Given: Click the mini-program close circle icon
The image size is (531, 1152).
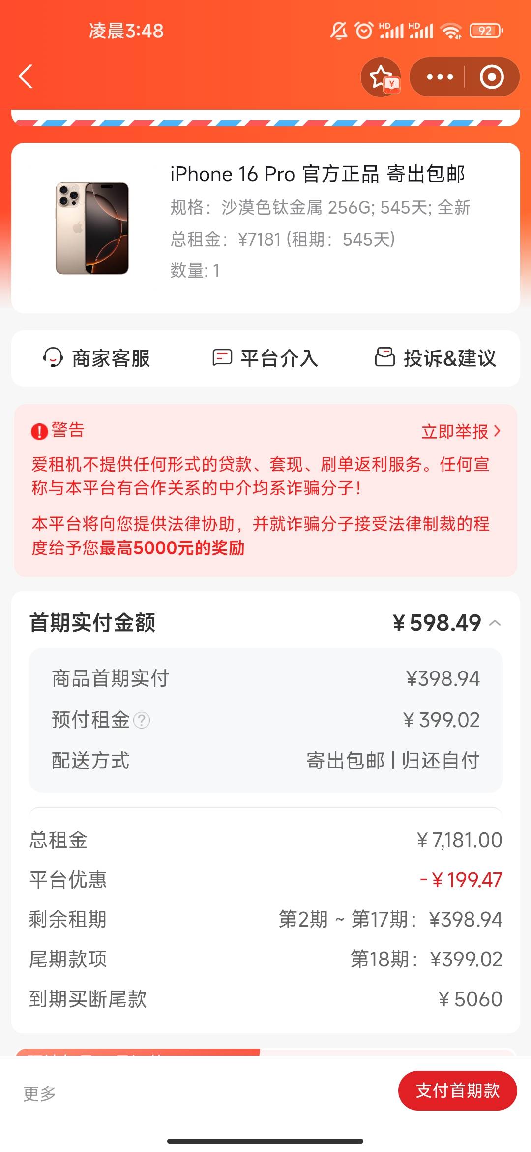Looking at the screenshot, I should point(492,77).
